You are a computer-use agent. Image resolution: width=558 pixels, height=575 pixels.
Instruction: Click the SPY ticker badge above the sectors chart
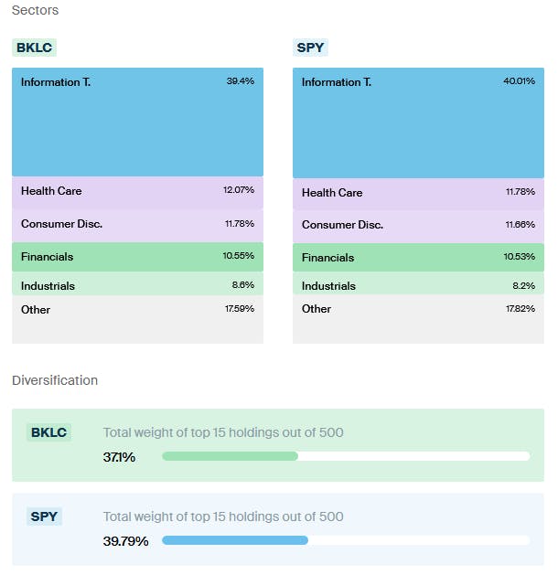(310, 48)
